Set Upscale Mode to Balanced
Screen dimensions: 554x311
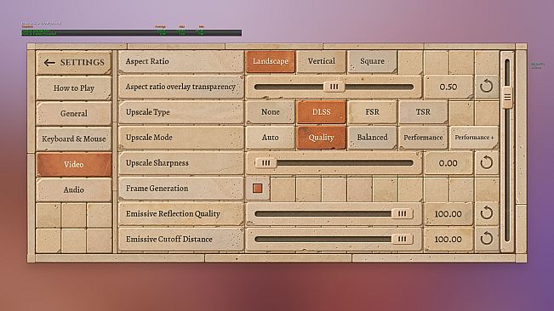point(372,138)
